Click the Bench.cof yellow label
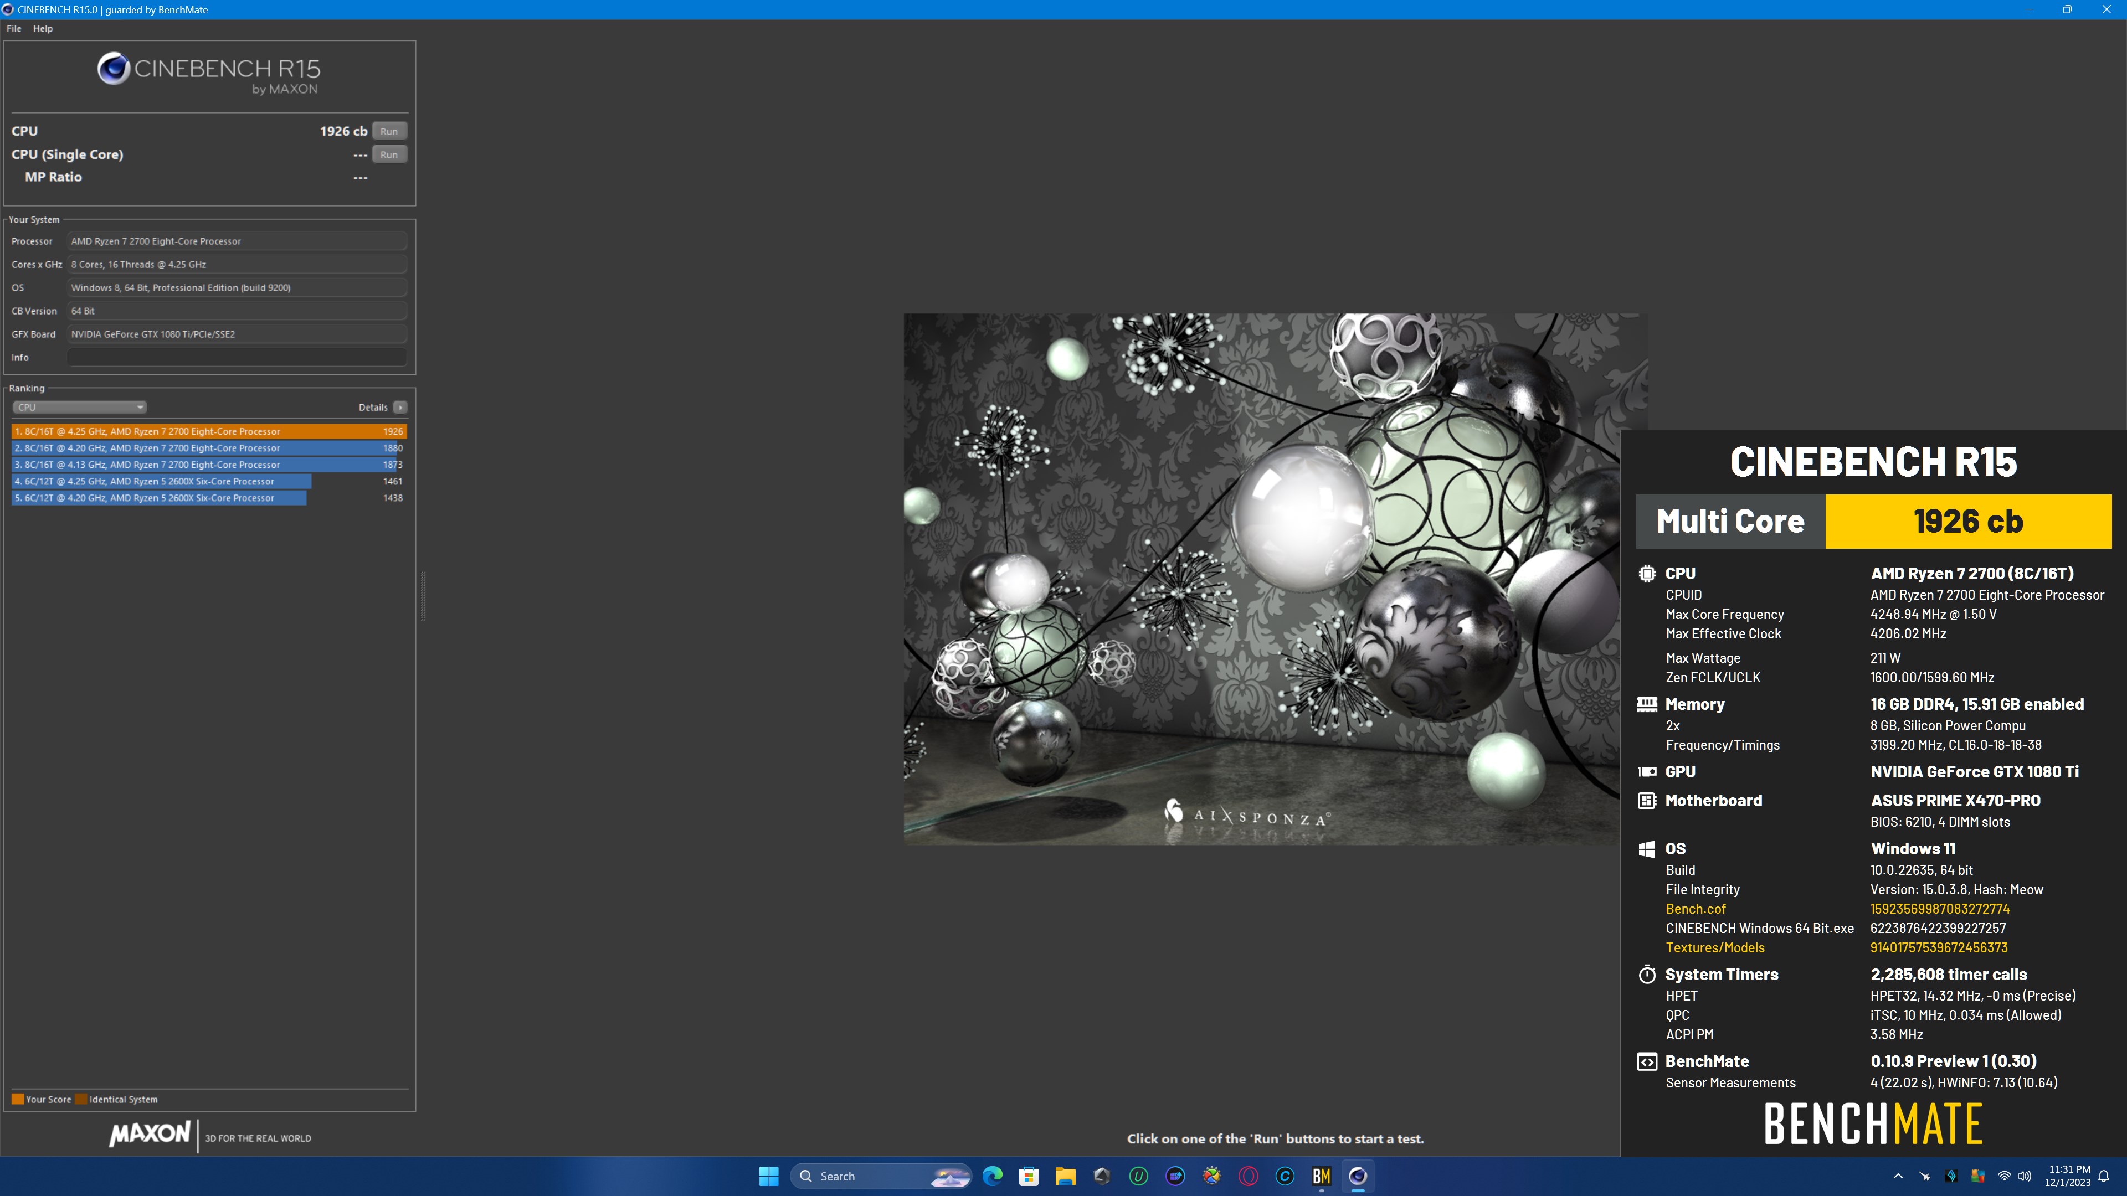Image resolution: width=2127 pixels, height=1196 pixels. pos(1695,909)
